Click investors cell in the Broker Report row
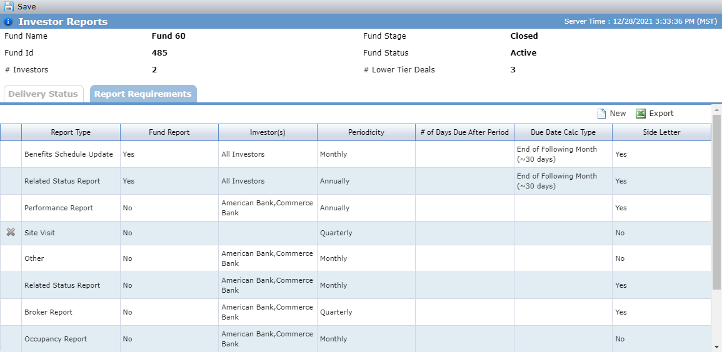Image resolution: width=722 pixels, height=352 pixels. (268, 312)
